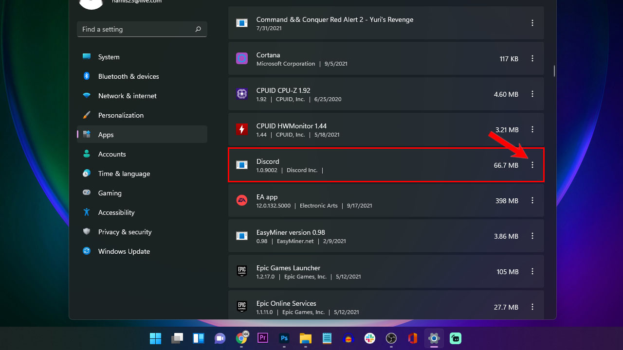
Task: Click the CPUID CPU-Z app icon
Action: coord(242,94)
